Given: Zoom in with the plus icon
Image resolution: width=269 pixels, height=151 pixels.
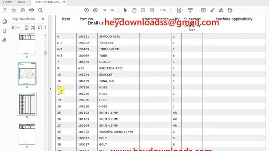Looking at the screenshot, I should coord(152,10).
